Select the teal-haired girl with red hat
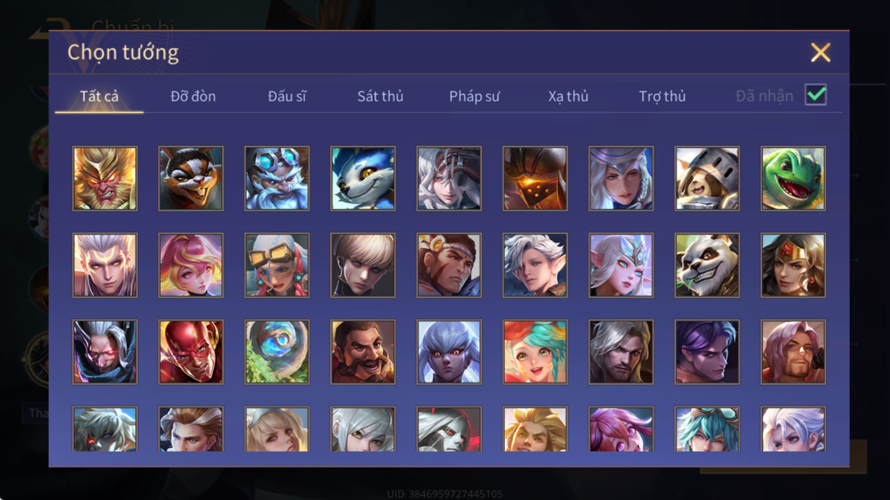The image size is (890, 500). tap(535, 352)
